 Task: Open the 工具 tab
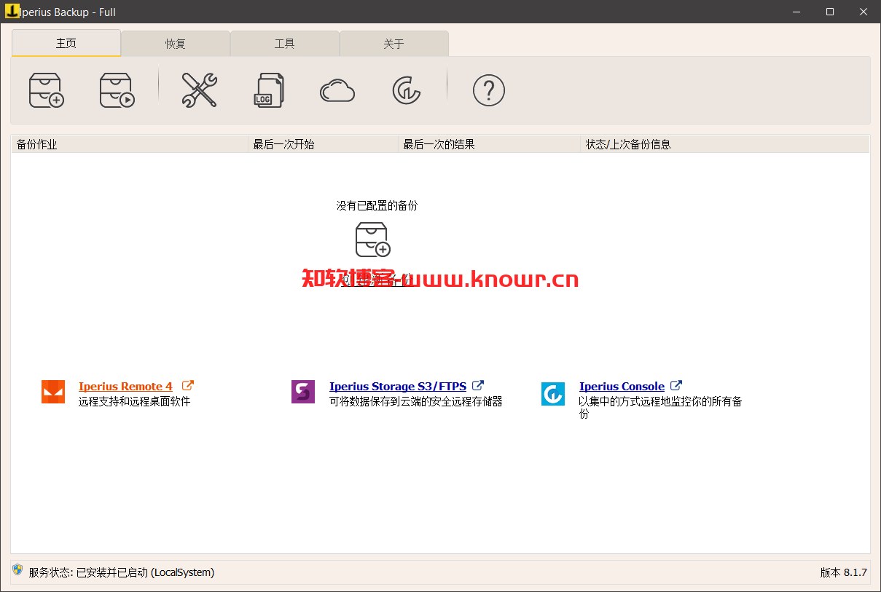[285, 44]
